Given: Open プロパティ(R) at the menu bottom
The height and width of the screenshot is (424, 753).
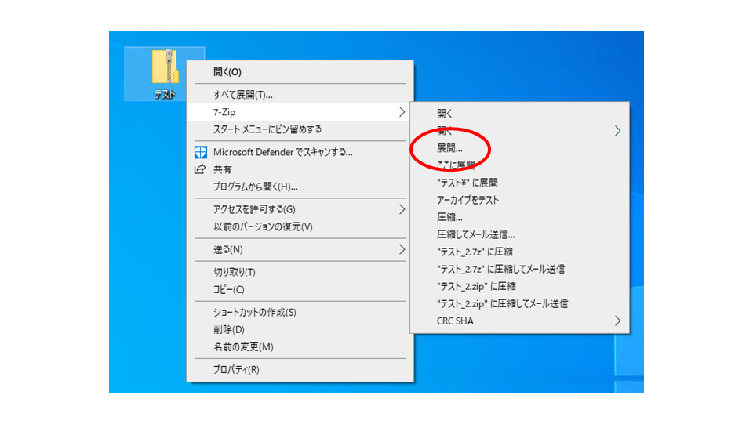Looking at the screenshot, I should [236, 370].
